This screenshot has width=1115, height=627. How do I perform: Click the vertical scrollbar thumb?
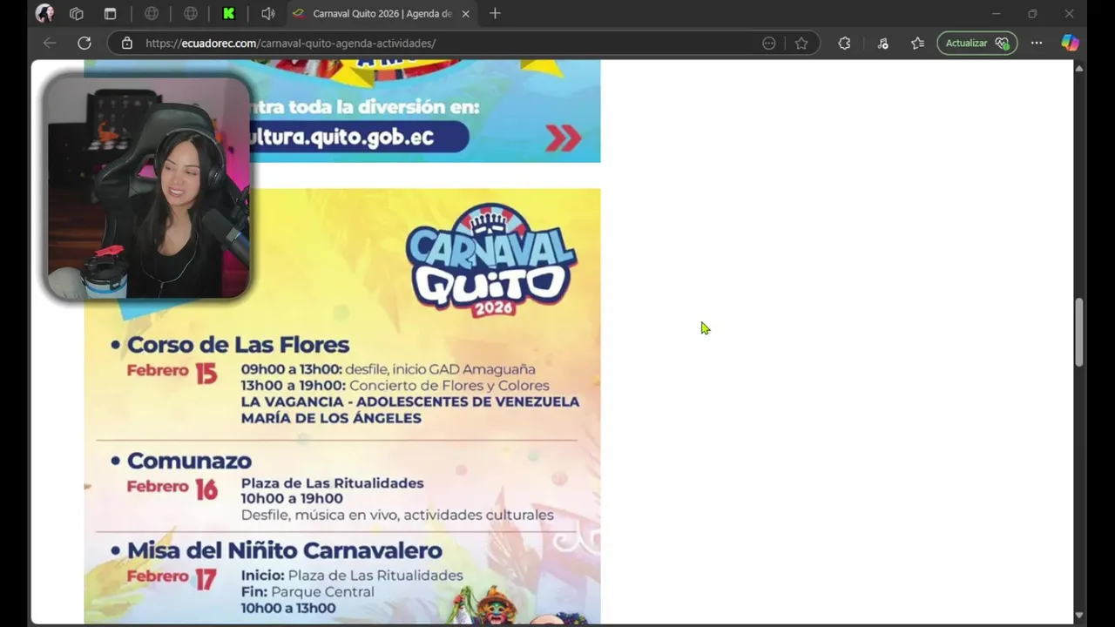pyautogui.click(x=1079, y=332)
